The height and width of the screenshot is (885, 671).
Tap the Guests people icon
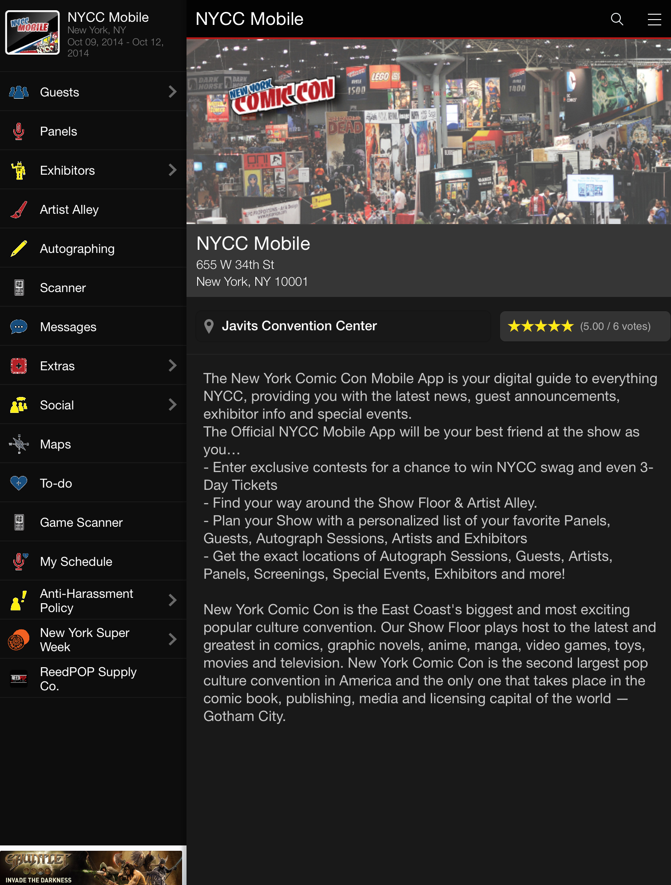pyautogui.click(x=19, y=92)
